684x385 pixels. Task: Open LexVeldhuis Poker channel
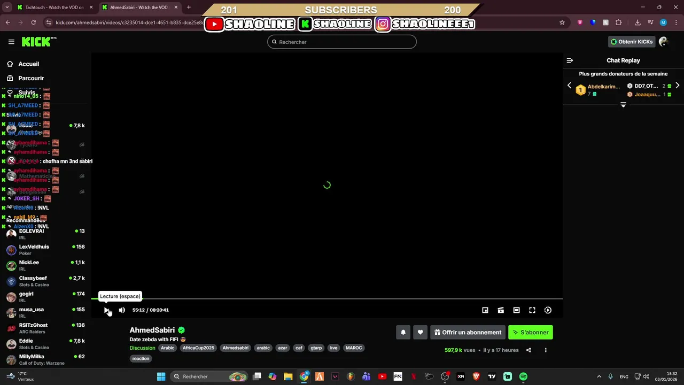tap(45, 250)
